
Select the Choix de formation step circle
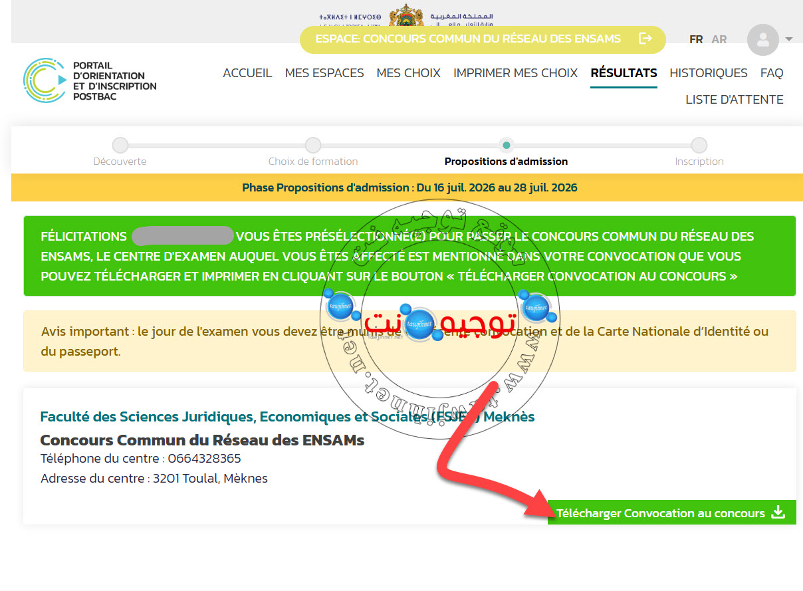(313, 145)
